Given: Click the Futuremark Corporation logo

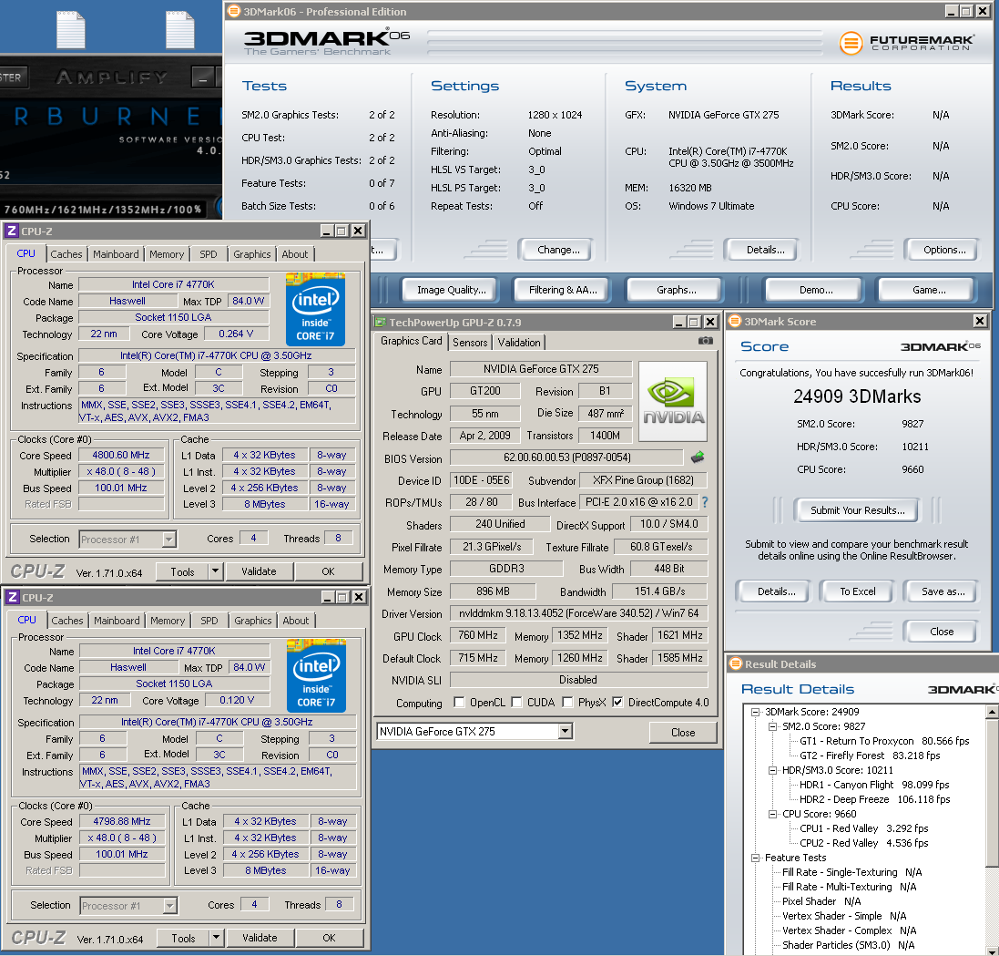Looking at the screenshot, I should pyautogui.click(x=906, y=43).
